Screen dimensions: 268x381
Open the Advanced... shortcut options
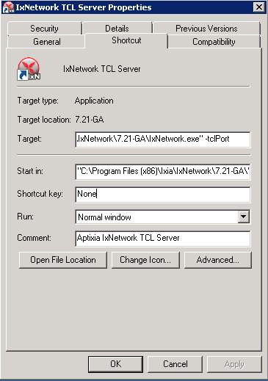(x=218, y=260)
